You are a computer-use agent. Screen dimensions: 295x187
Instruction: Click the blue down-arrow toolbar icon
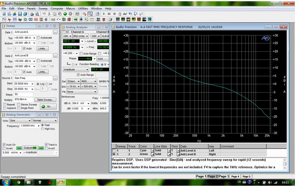click(81, 19)
